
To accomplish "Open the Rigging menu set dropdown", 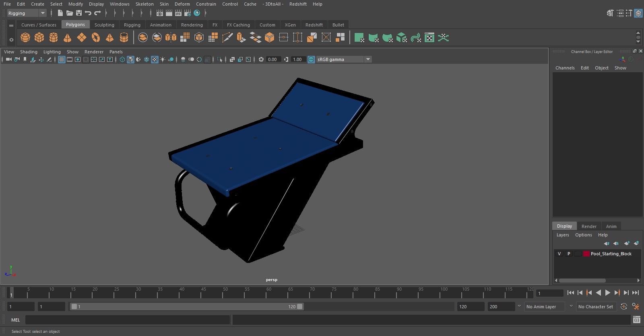I will tap(27, 13).
